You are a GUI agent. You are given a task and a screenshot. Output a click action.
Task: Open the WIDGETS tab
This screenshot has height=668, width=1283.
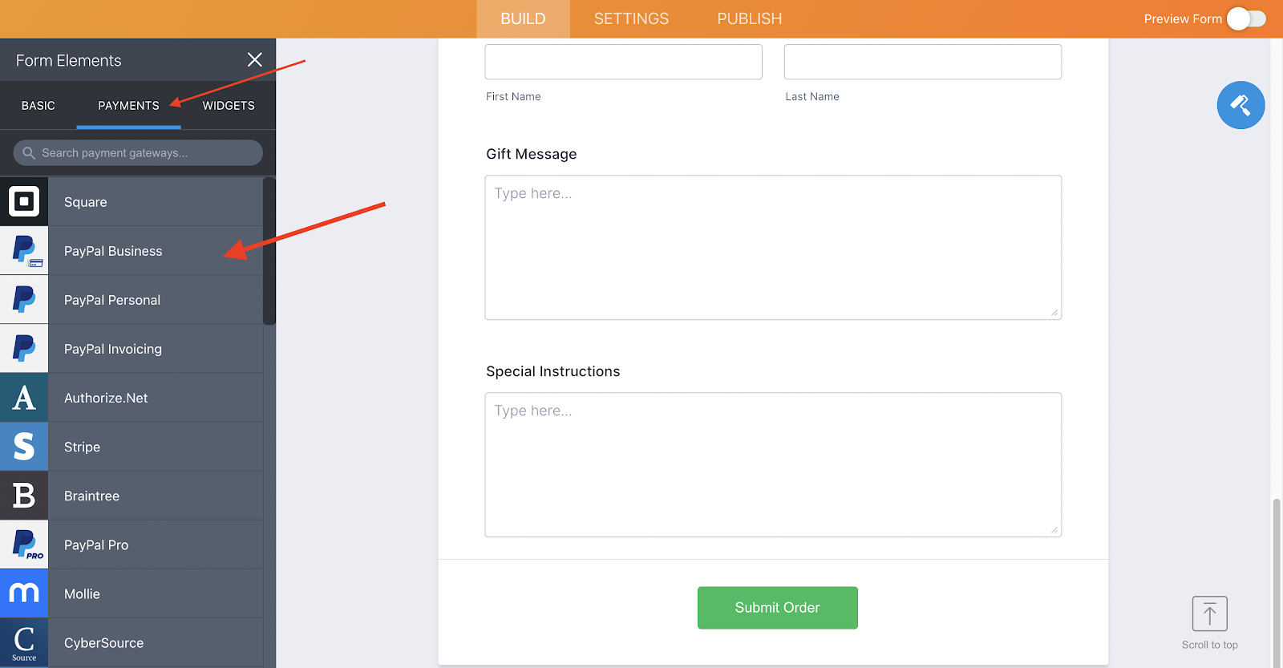pyautogui.click(x=229, y=105)
